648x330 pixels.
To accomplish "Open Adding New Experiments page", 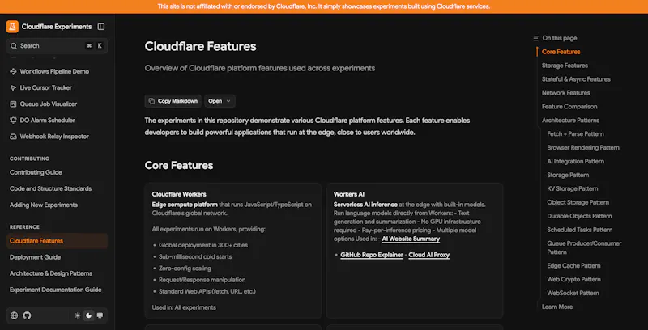I will point(44,205).
